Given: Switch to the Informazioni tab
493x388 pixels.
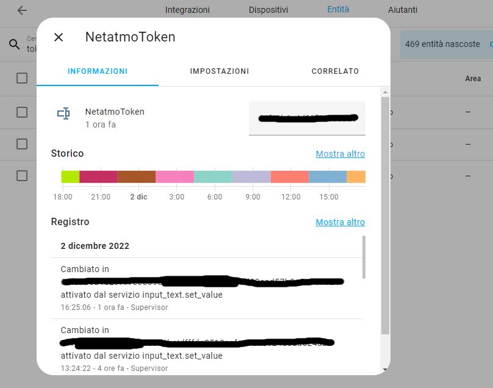Looking at the screenshot, I should coord(98,71).
